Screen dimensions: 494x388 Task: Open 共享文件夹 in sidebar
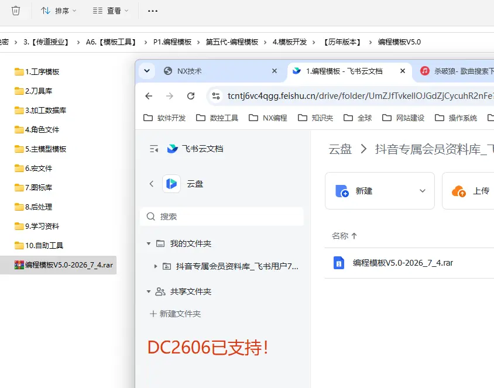click(190, 291)
